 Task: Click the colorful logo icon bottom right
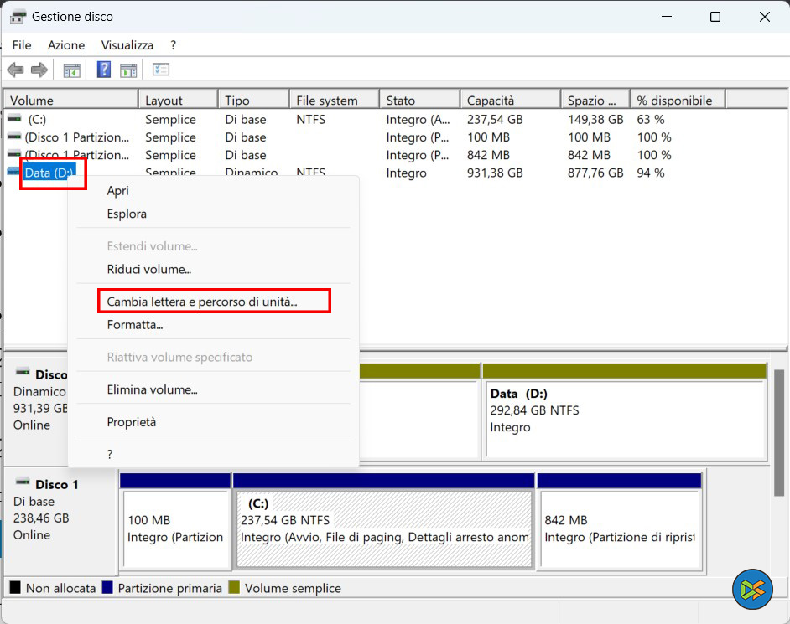point(751,590)
